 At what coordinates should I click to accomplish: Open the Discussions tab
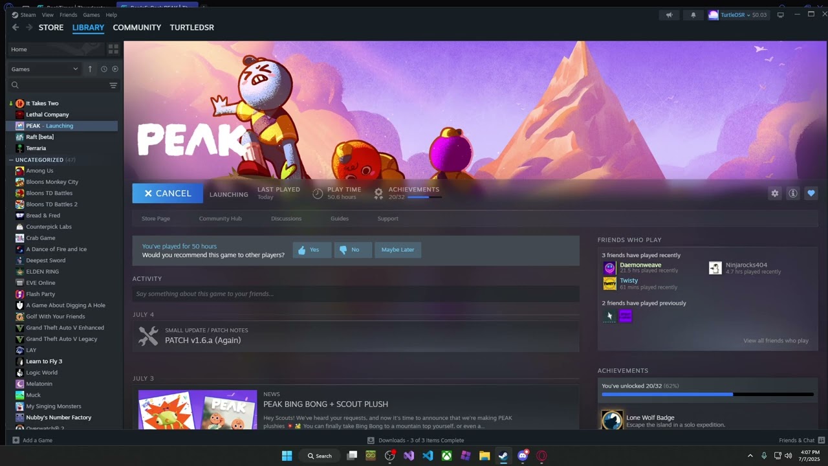click(x=286, y=219)
